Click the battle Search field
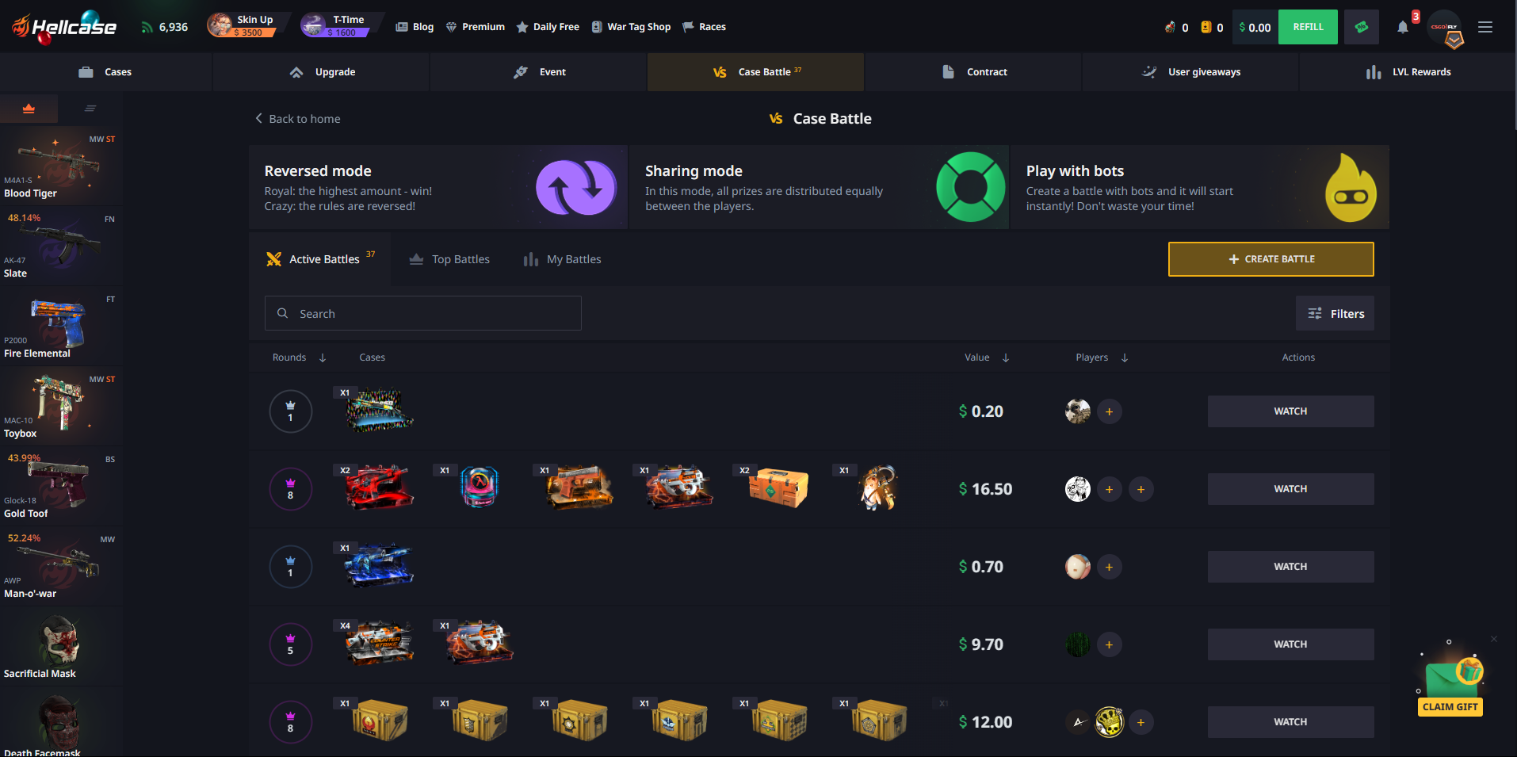The image size is (1517, 757). [x=423, y=313]
